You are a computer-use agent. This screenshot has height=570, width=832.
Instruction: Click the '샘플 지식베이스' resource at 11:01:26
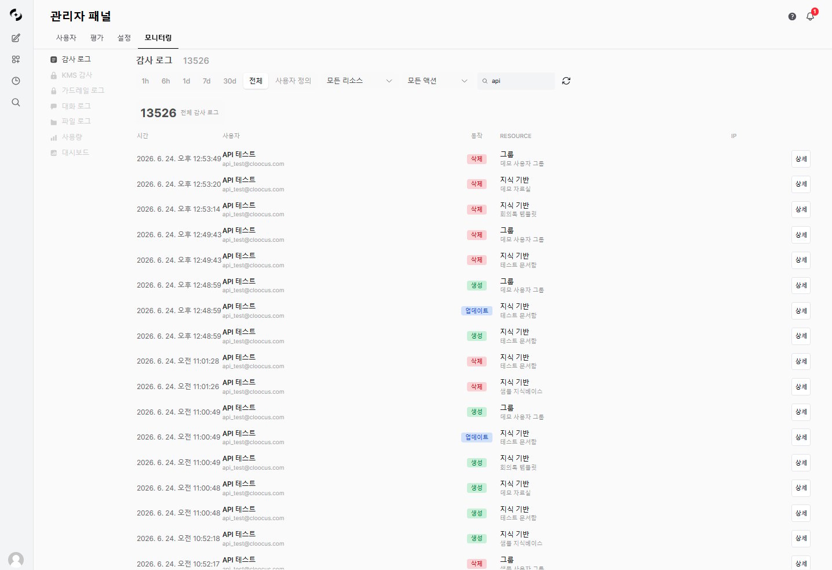521,391
